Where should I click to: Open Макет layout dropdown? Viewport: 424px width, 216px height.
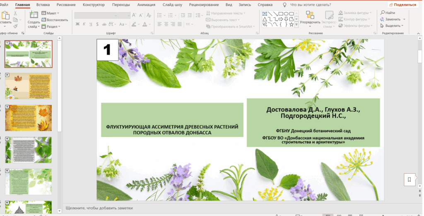click(51, 13)
